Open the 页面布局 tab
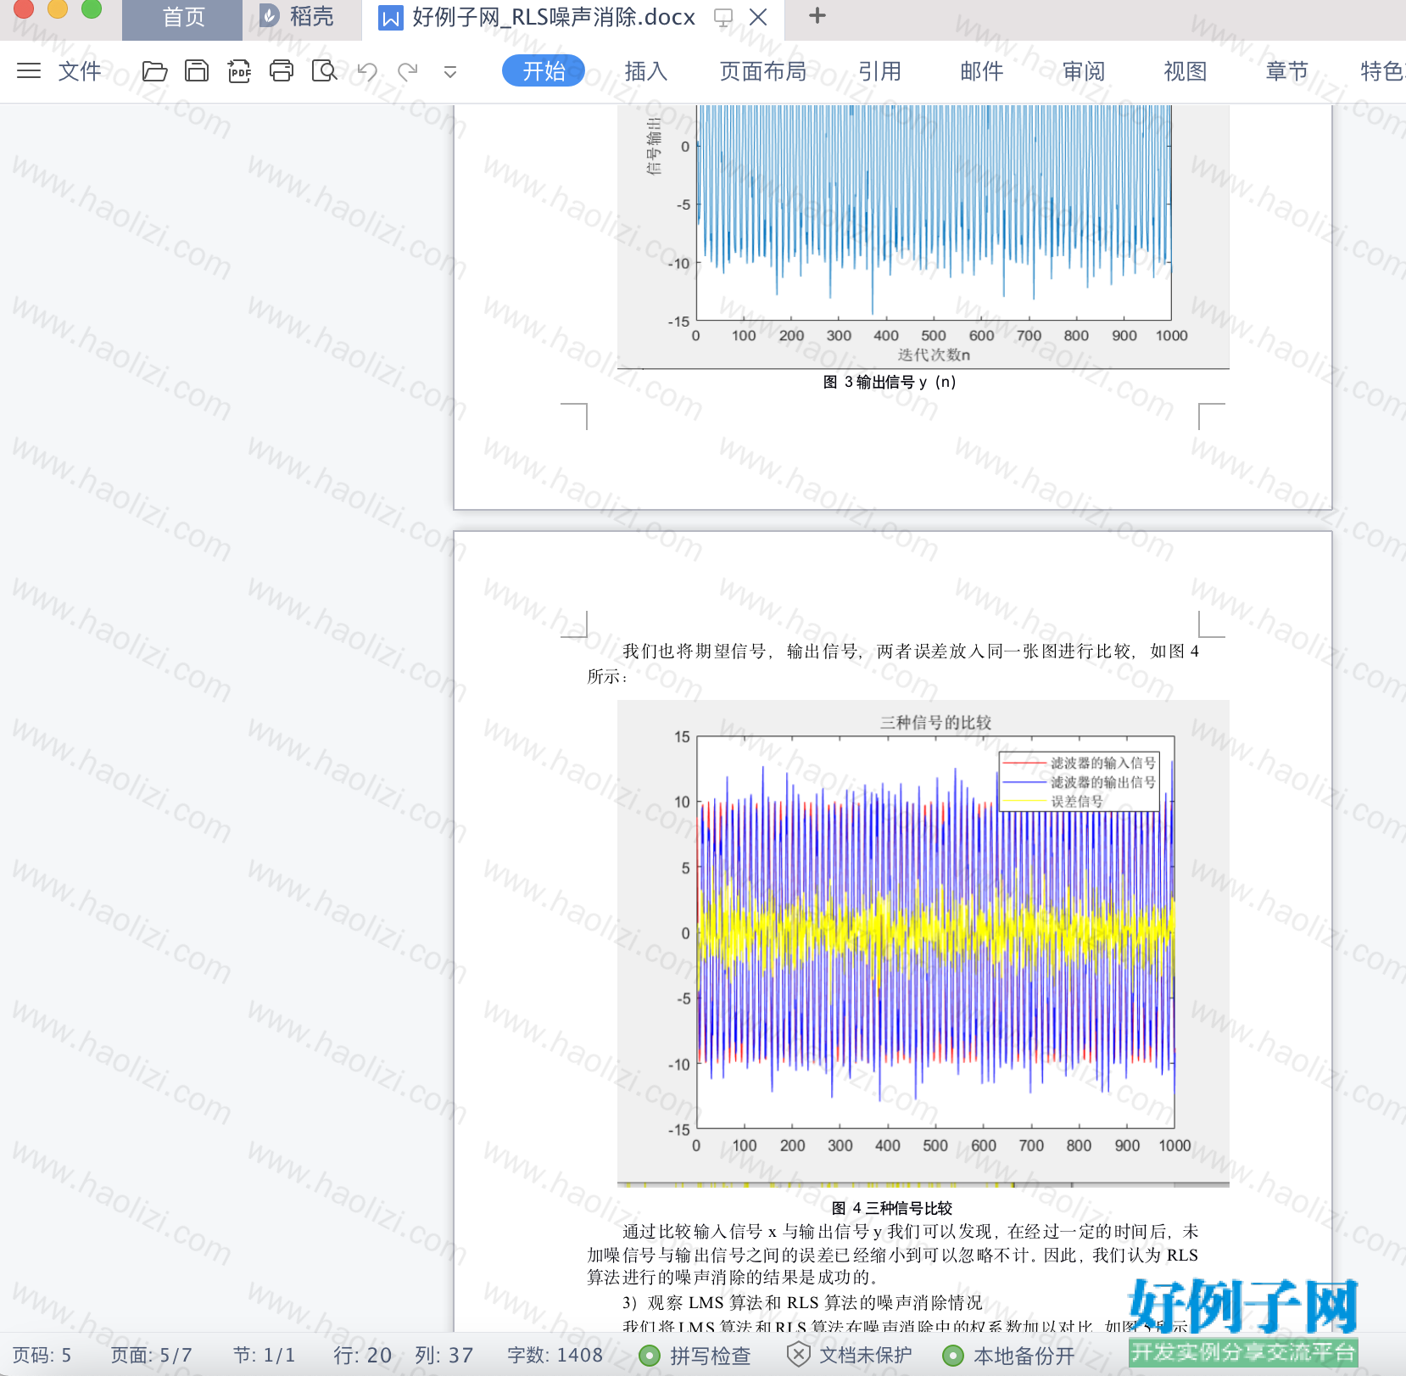1406x1376 pixels. [762, 70]
